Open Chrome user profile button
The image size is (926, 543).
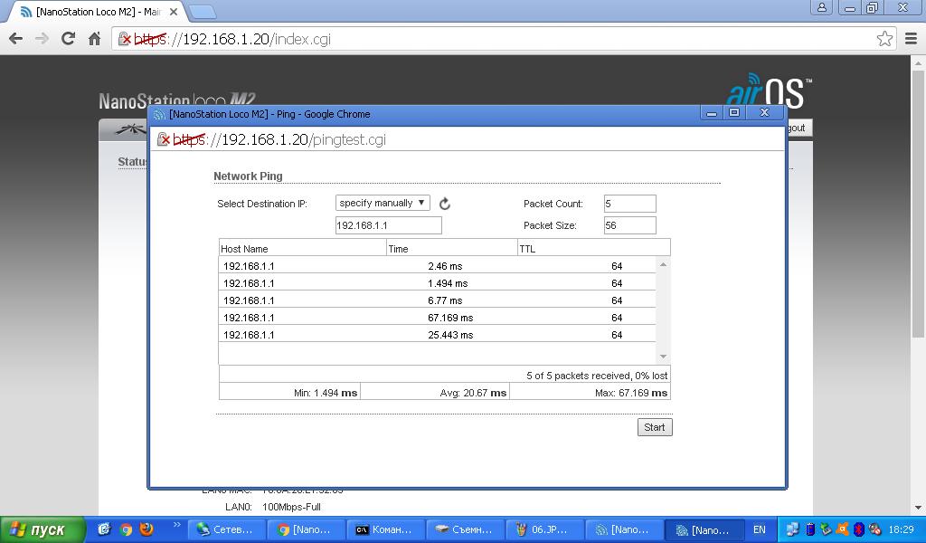pos(821,7)
